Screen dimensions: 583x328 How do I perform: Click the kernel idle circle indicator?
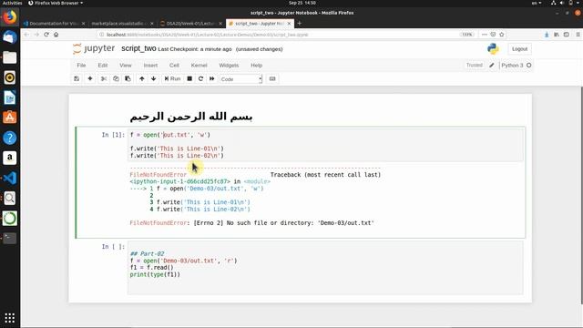528,65
